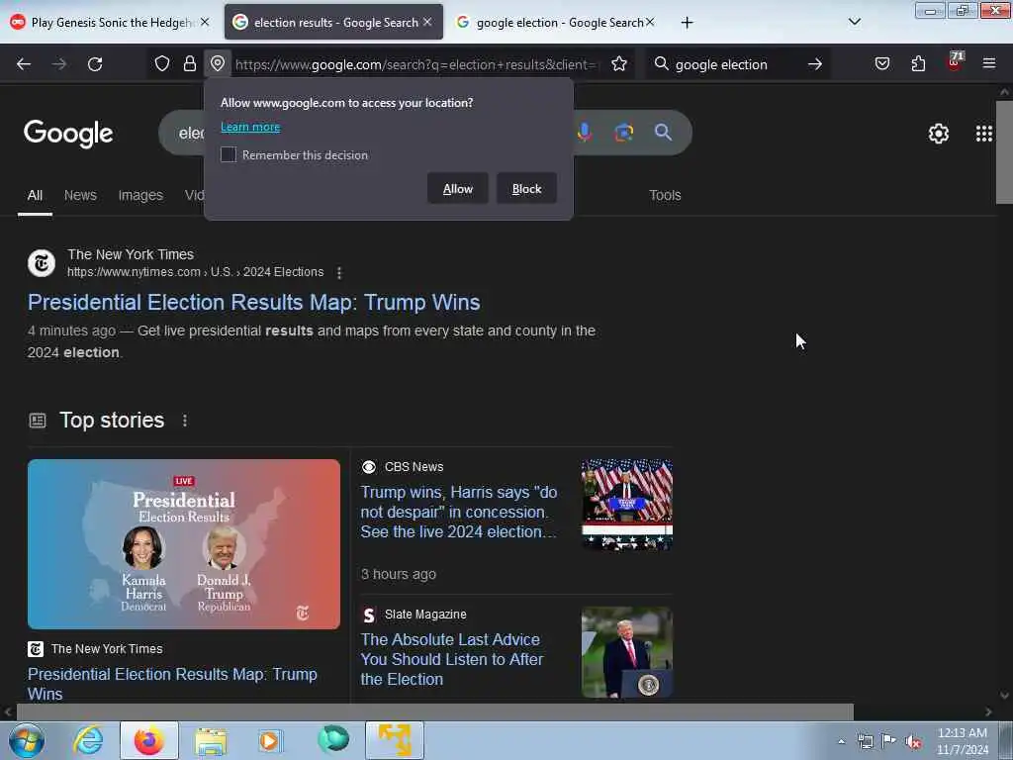Switch to the google election search tab
1013x760 pixels.
tap(556, 22)
